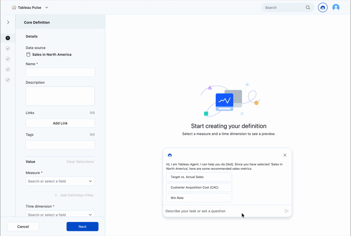The height and width of the screenshot is (236, 351).
Task: Open the user profile avatar
Action: point(336,7)
